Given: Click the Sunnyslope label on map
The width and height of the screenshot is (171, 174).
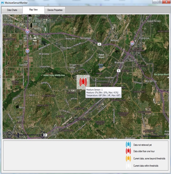Looking at the screenshot, I should coord(85,38).
